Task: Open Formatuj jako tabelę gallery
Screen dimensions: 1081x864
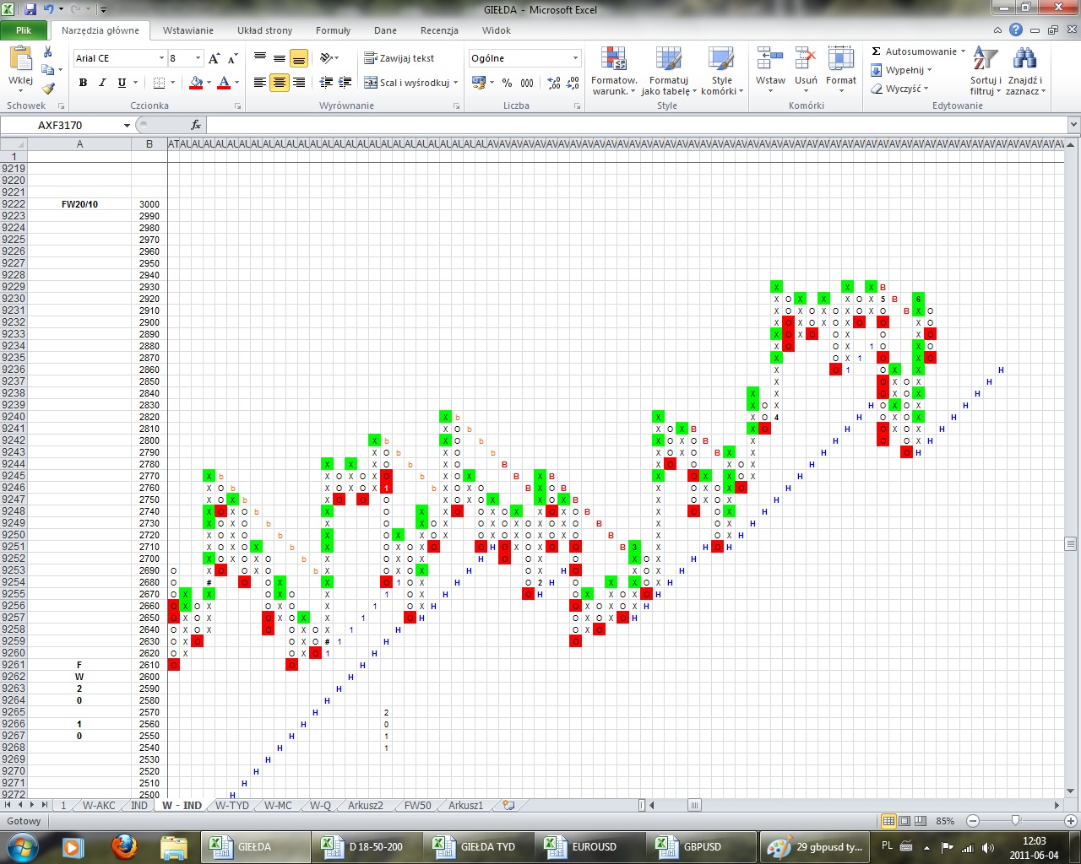Action: [668, 72]
